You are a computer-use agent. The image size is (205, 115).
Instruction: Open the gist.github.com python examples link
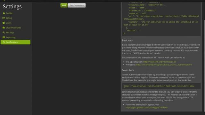click(146, 107)
